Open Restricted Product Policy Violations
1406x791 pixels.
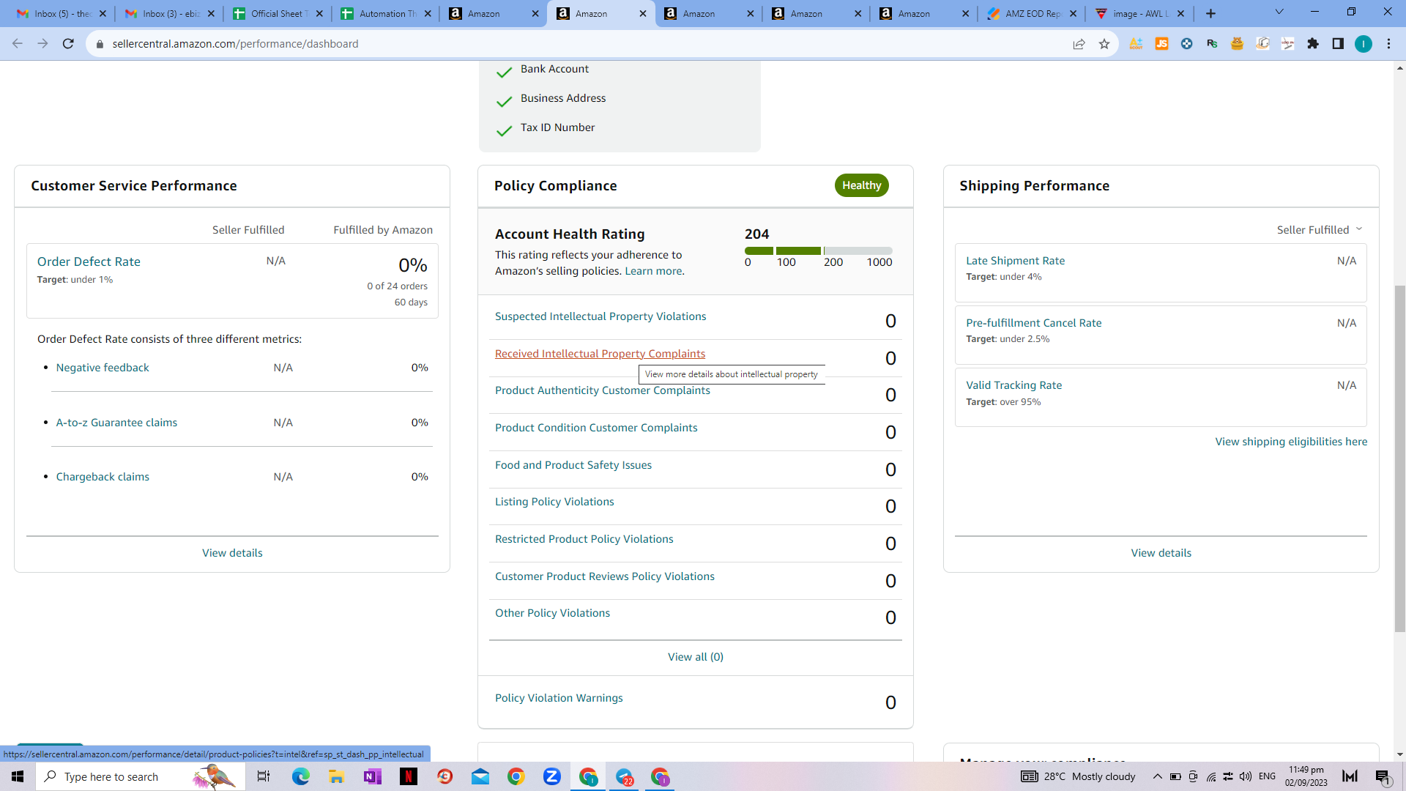584,539
